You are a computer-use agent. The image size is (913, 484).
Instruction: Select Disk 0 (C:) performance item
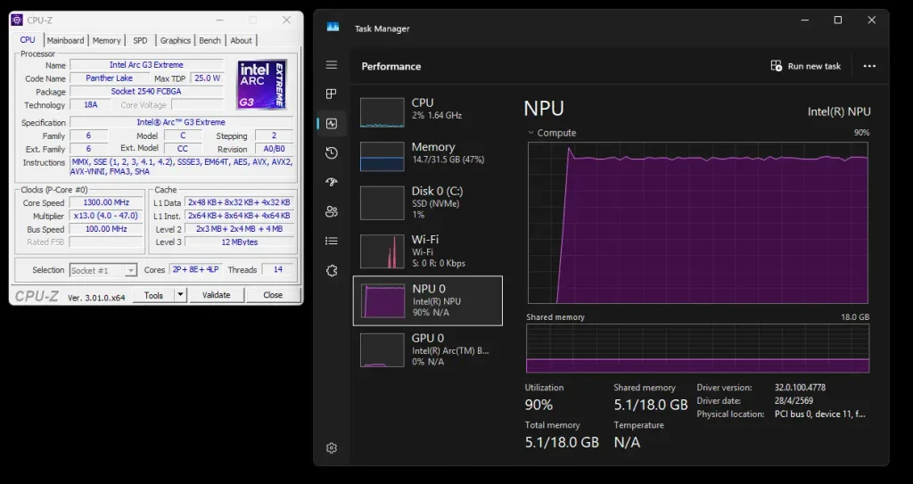coord(427,202)
